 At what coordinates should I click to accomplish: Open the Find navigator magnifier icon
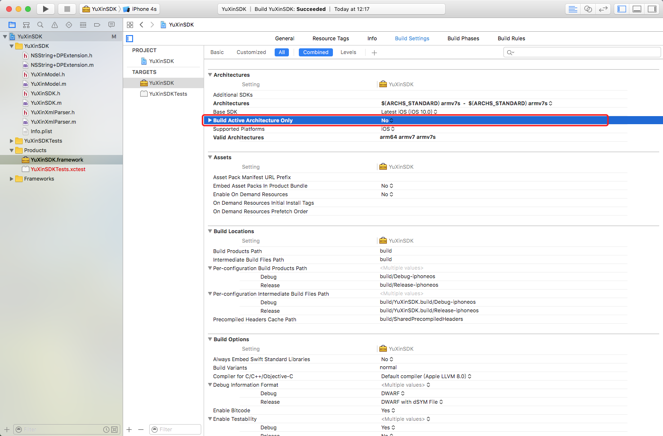coord(40,25)
